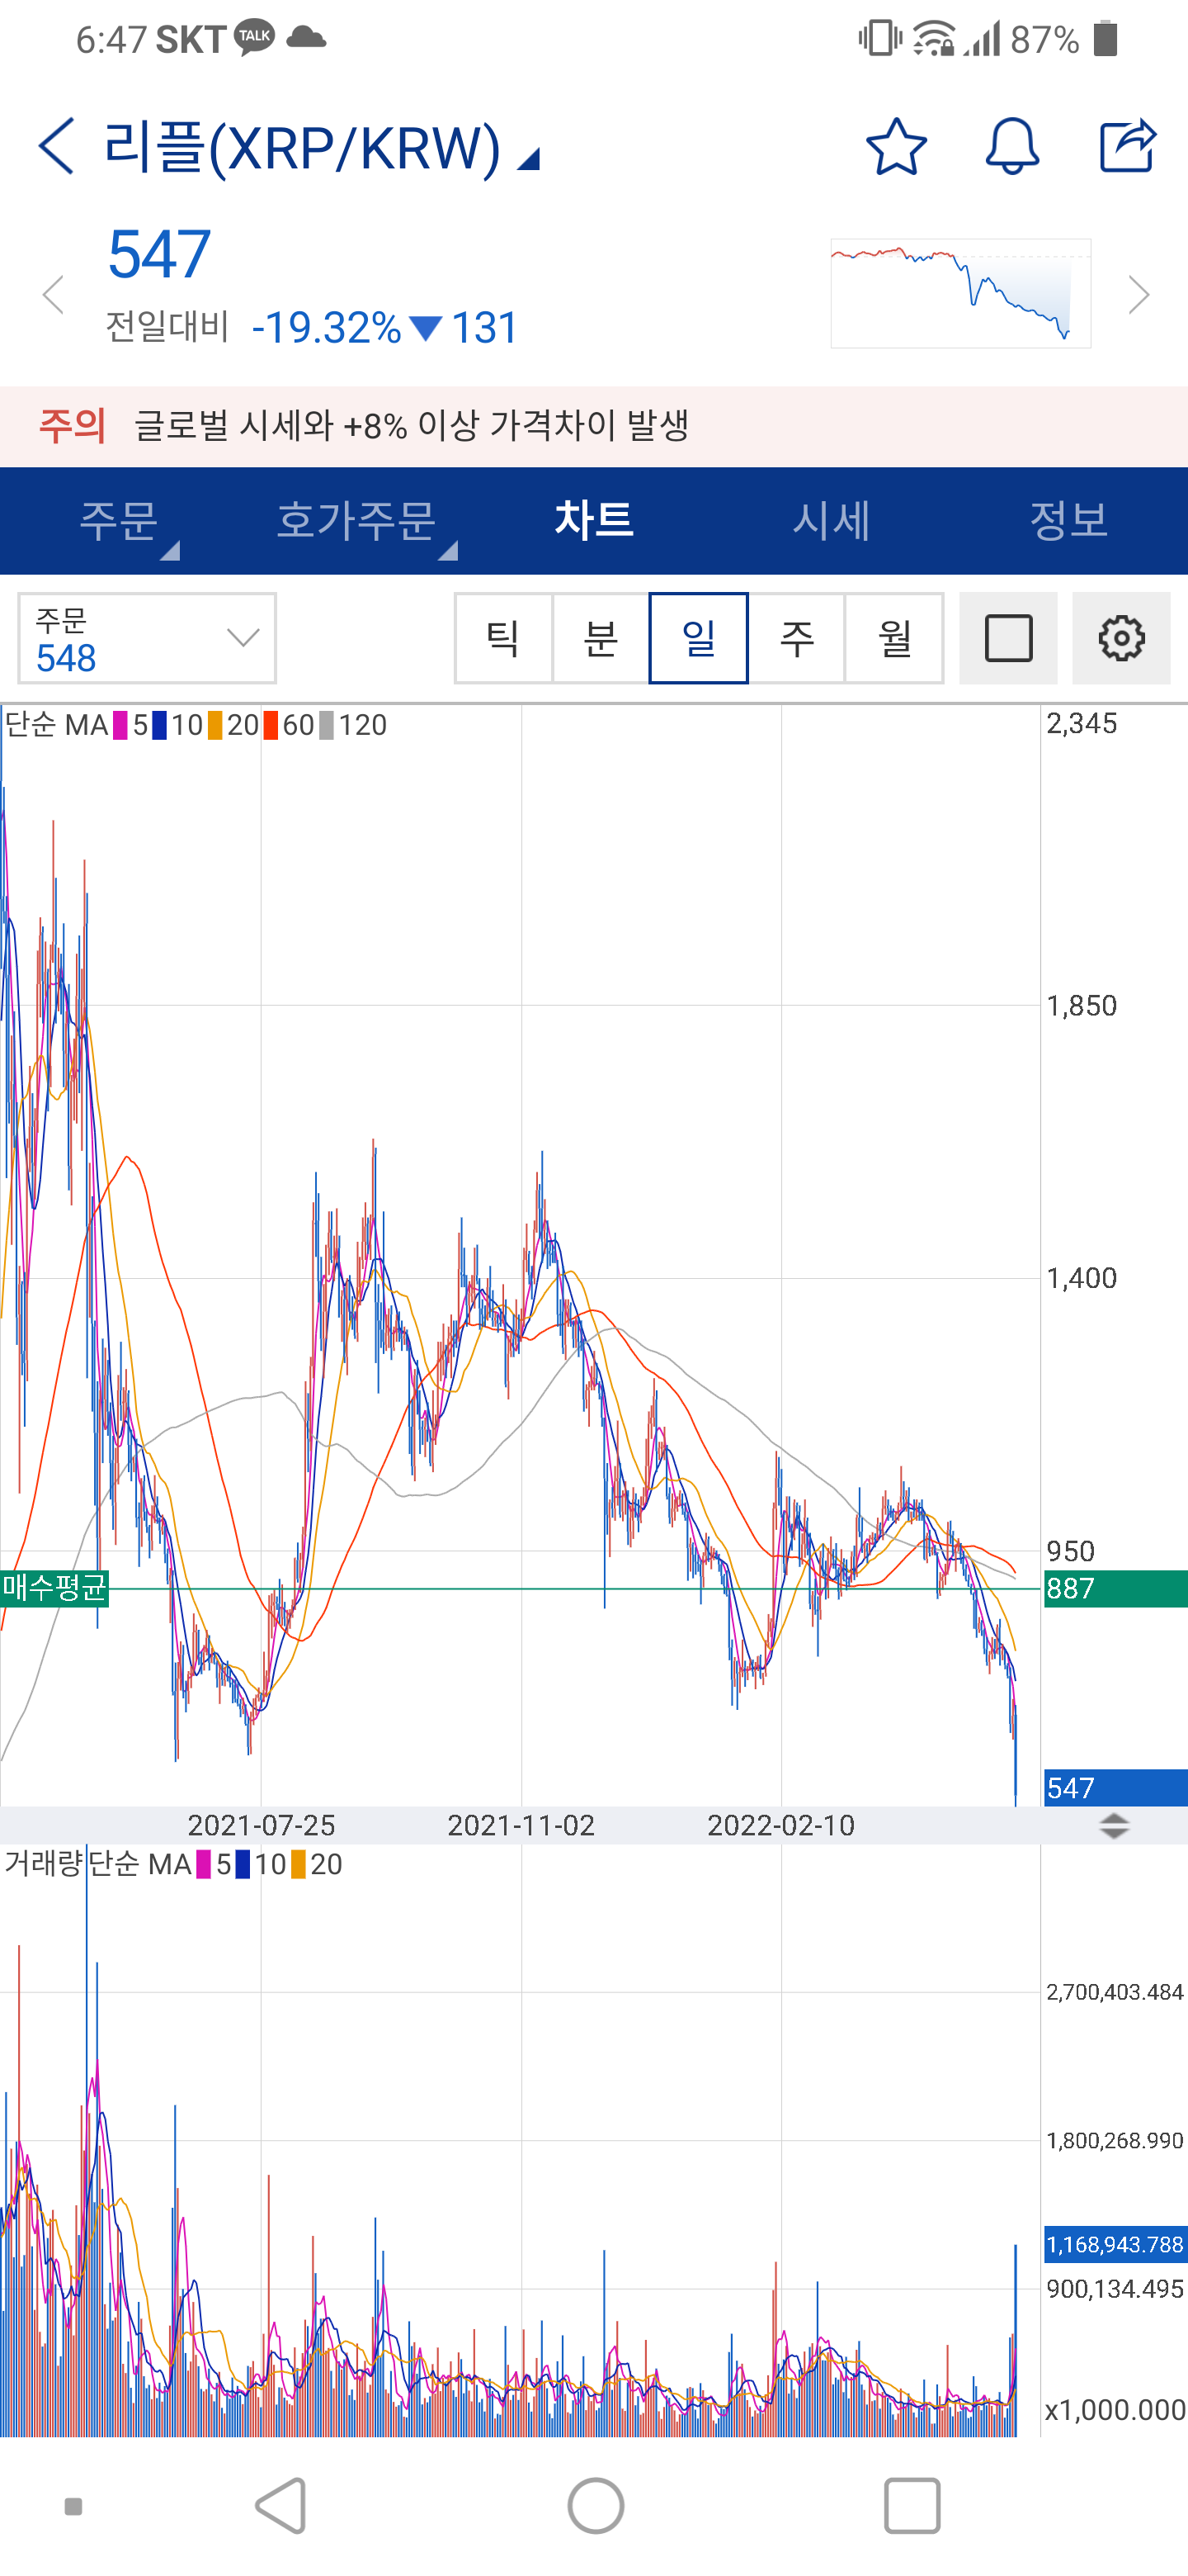Open coin selector triangle next to XRP/KRW title
This screenshot has width=1188, height=2576.
[529, 158]
